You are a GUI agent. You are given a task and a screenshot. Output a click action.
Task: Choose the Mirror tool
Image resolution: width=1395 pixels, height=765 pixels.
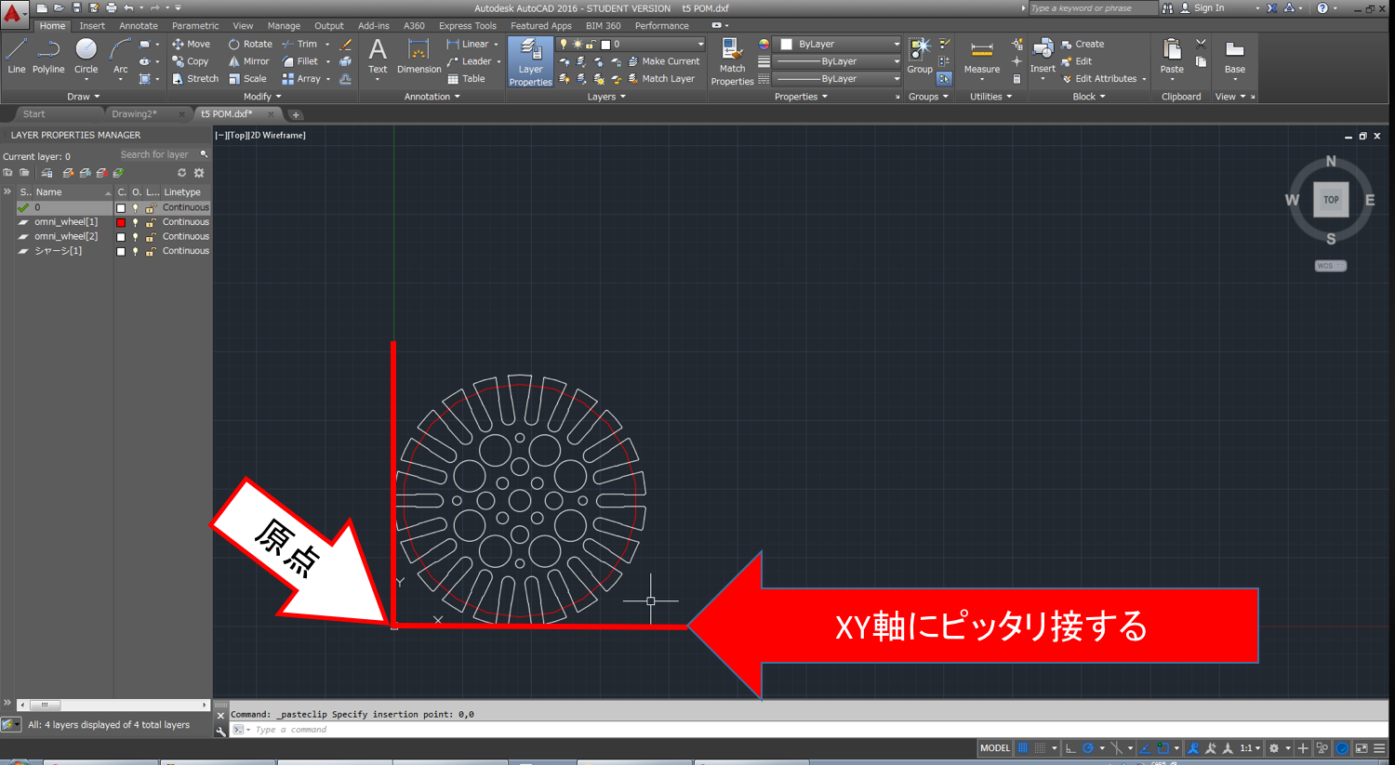coord(249,61)
